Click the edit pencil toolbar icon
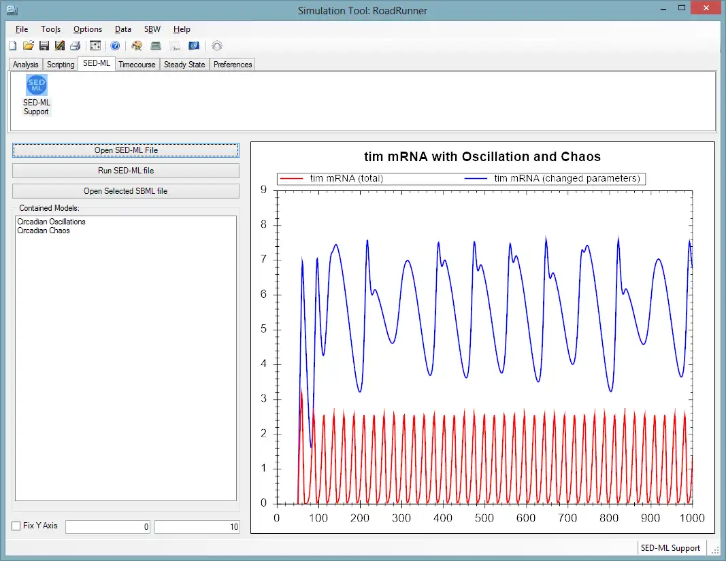 tap(60, 46)
